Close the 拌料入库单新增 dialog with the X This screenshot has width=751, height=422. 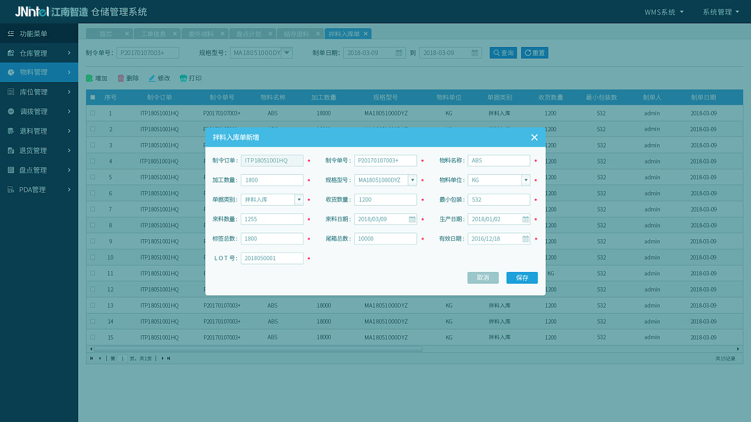[534, 137]
